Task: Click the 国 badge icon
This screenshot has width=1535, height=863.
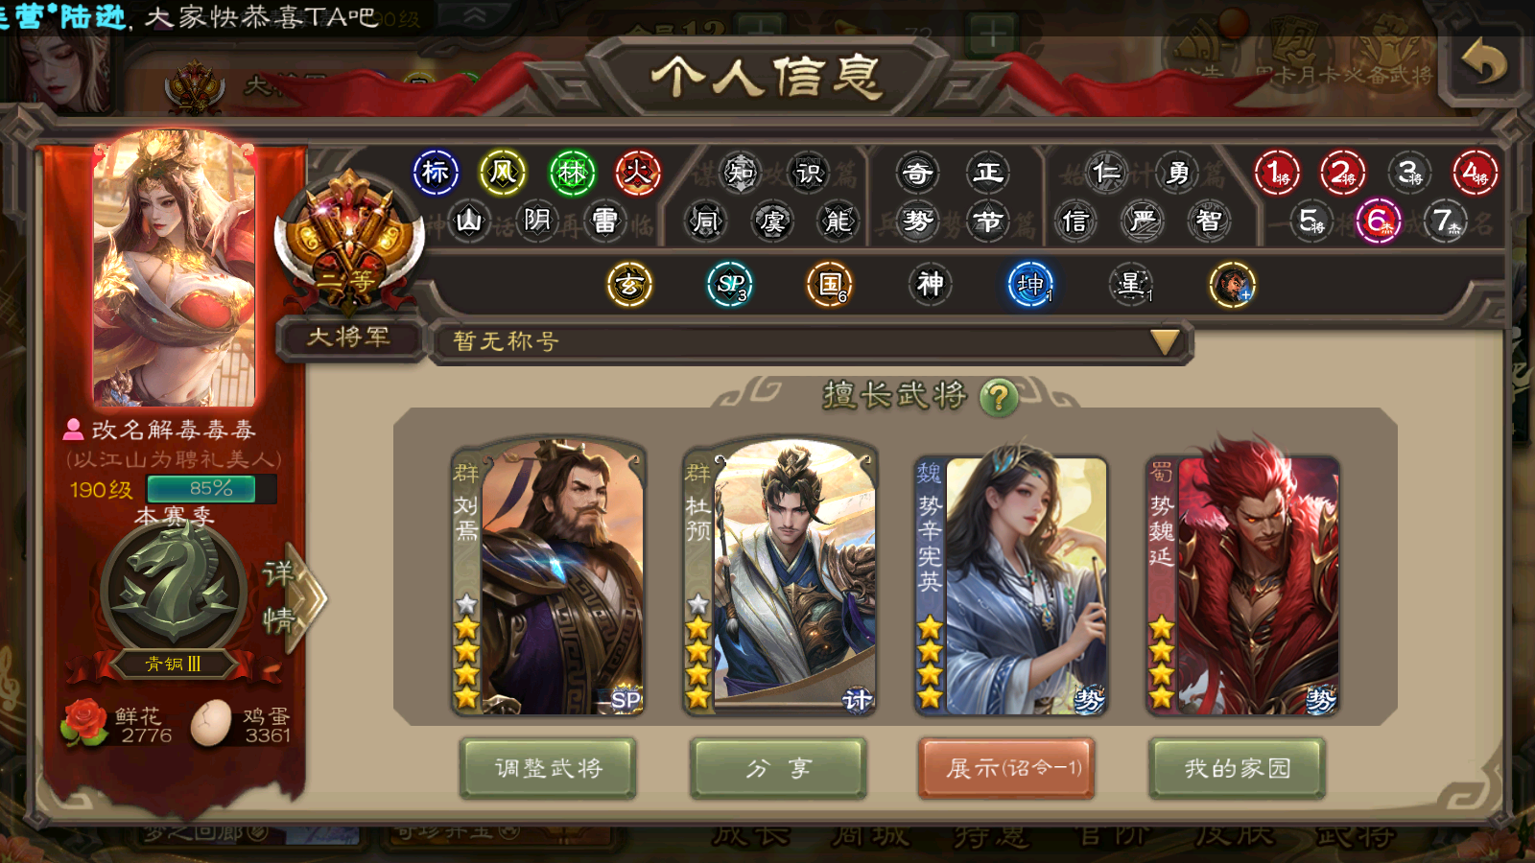Action: tap(830, 284)
